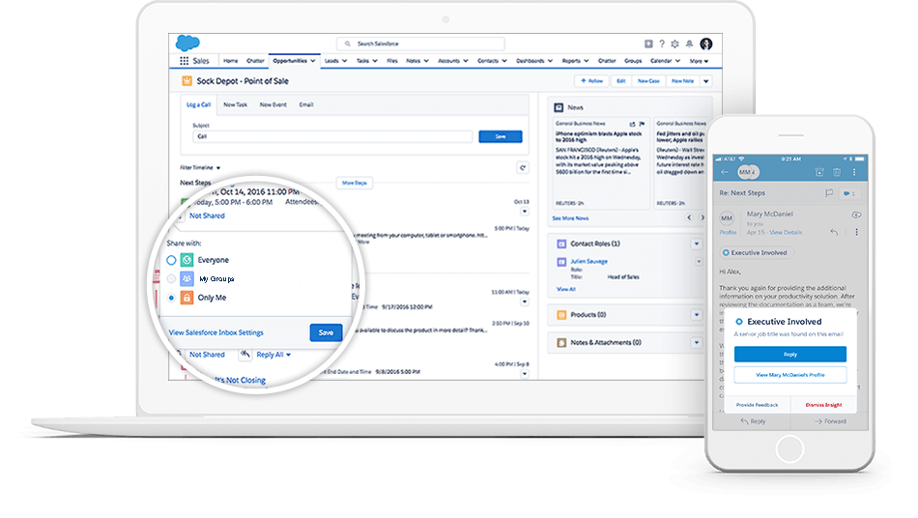The image size is (918, 518).
Task: Click the Search Salesforce field
Action: click(420, 43)
